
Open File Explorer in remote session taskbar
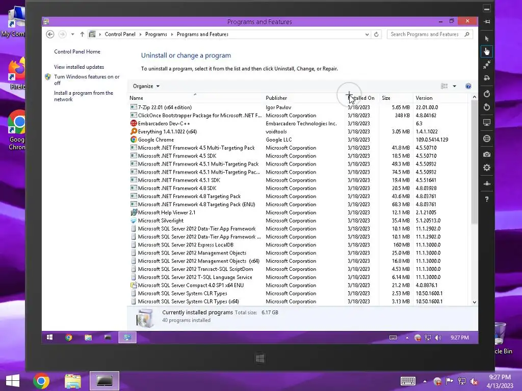(x=88, y=338)
